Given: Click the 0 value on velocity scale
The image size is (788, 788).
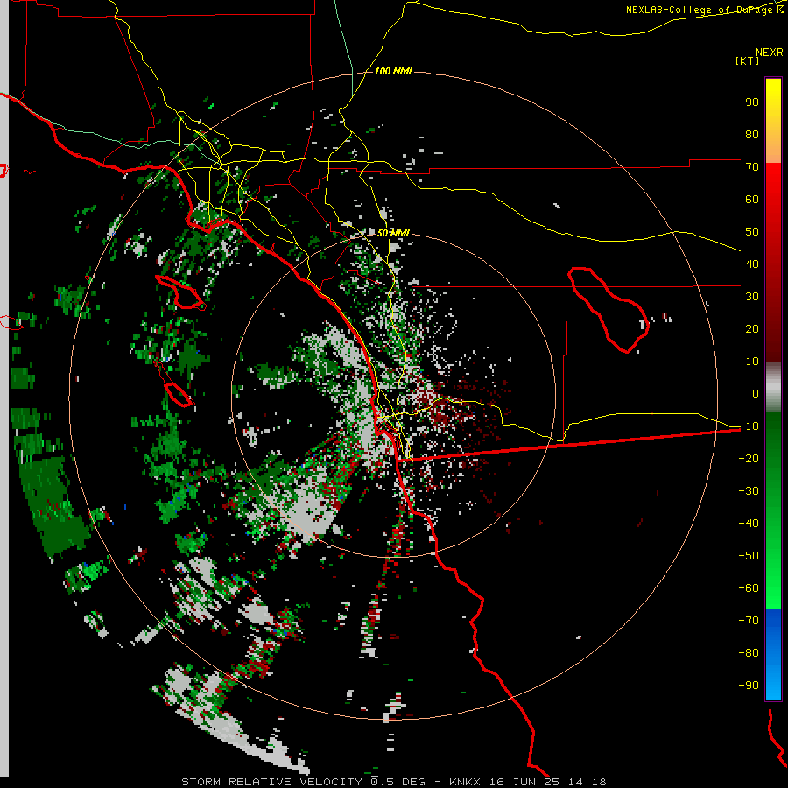Looking at the screenshot, I should coord(756,393).
